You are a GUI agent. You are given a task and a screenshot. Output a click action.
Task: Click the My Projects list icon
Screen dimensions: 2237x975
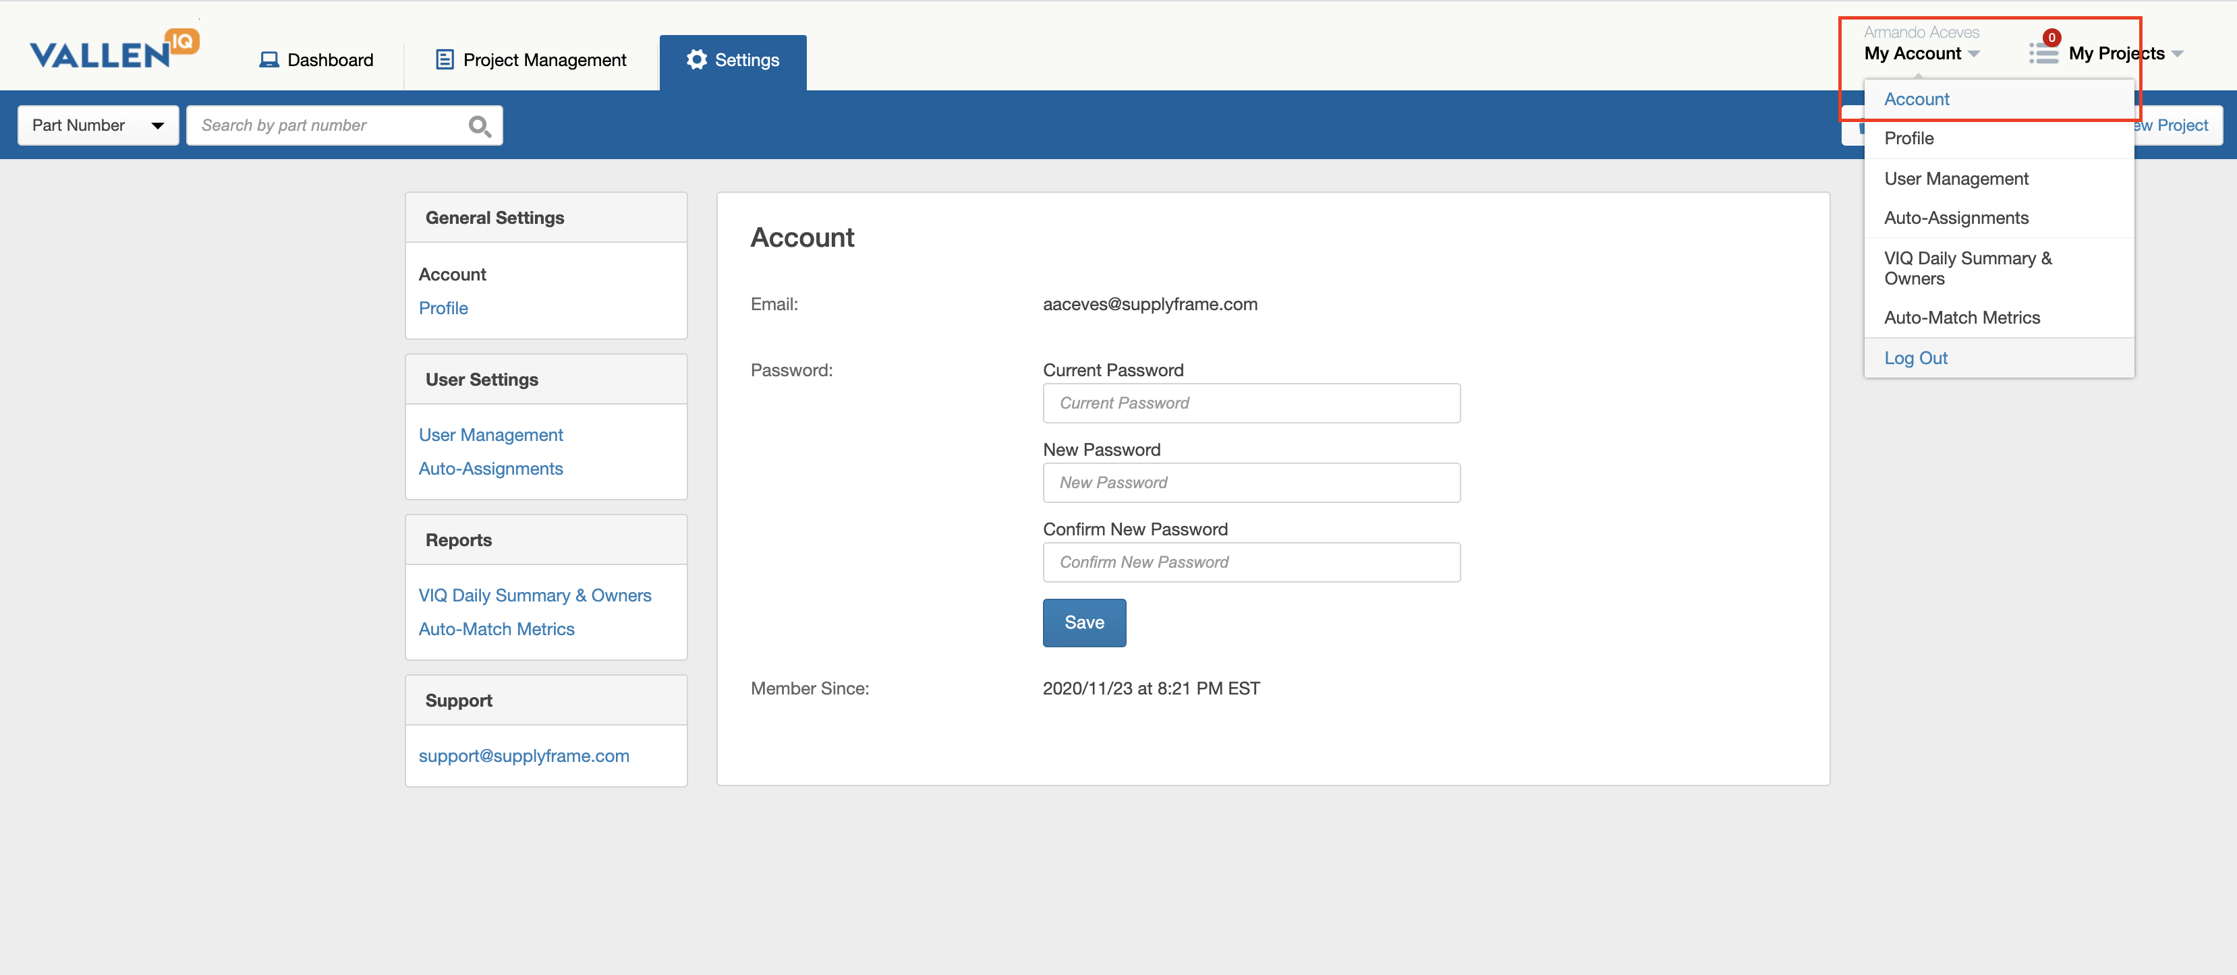(x=2043, y=53)
